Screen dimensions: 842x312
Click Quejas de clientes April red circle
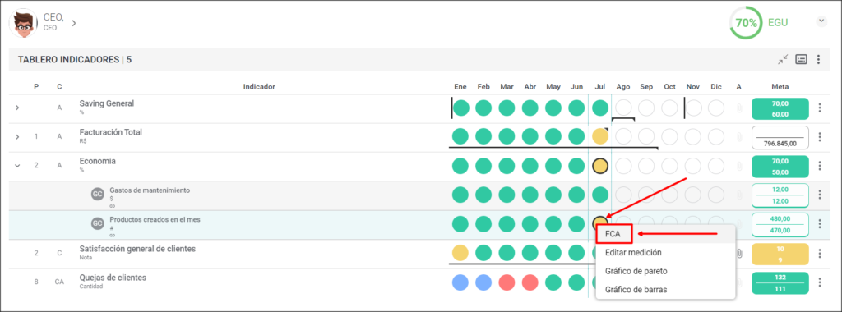(x=530, y=282)
